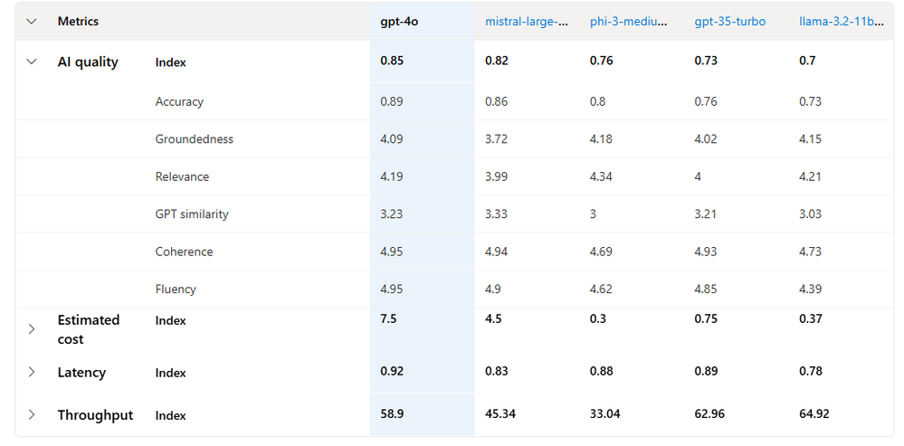
Task: Open the gpt-35-turbo model link
Action: [730, 22]
